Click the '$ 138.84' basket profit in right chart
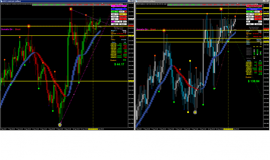Viewport: 270px width, 160px height. tap(254, 81)
